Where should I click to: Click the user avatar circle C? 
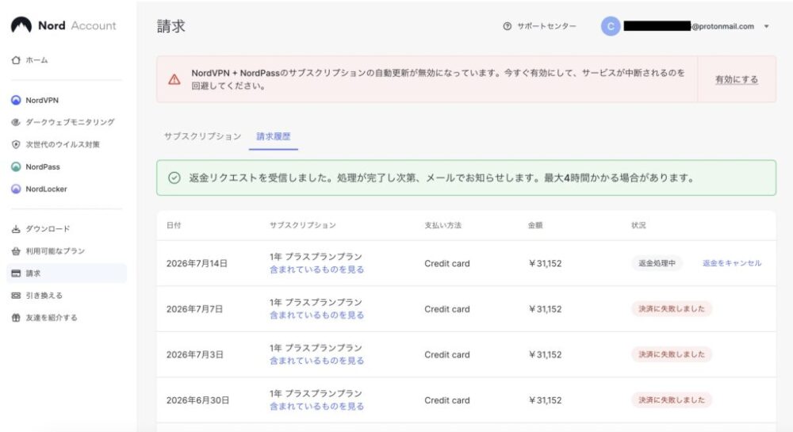pos(611,26)
